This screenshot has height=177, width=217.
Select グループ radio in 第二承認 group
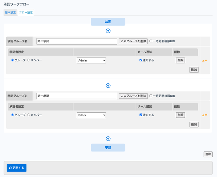pos(13,60)
